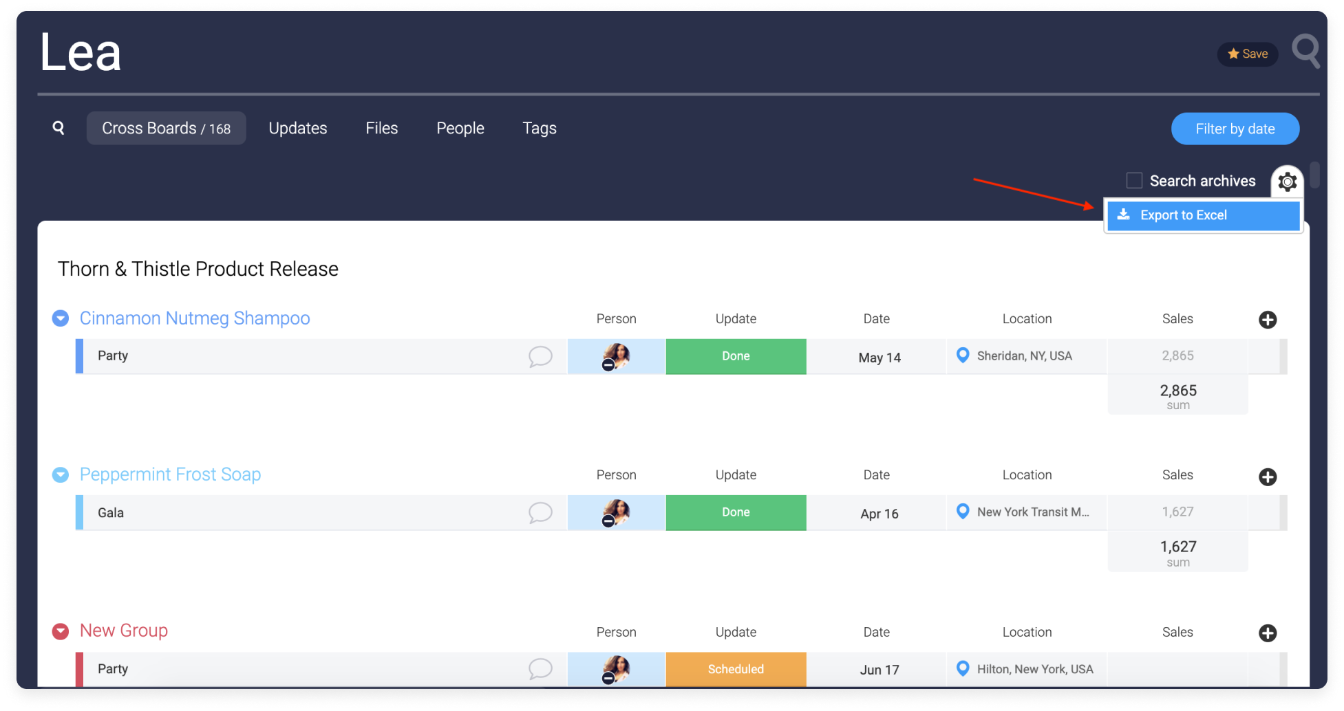This screenshot has height=711, width=1344.
Task: Click the faint 1,627 sales value in the Gala row
Action: click(1177, 512)
